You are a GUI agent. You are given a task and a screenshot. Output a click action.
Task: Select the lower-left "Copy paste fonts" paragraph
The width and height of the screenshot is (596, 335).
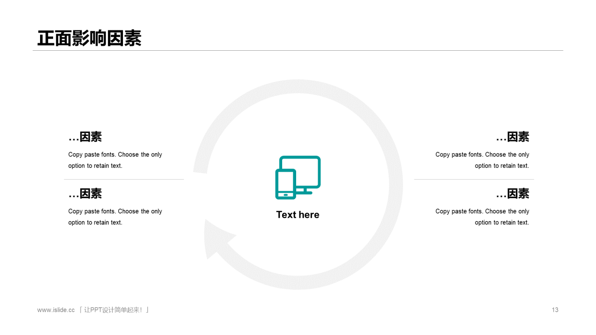coord(115,217)
